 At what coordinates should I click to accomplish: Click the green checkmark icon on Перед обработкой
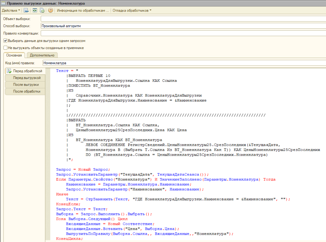click(9, 71)
